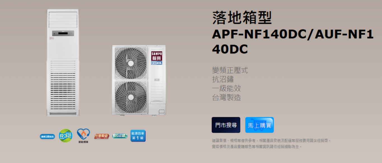
Task: Click the SAMPO 聲寶 logo on outdoor unit
Action: pyautogui.click(x=157, y=58)
